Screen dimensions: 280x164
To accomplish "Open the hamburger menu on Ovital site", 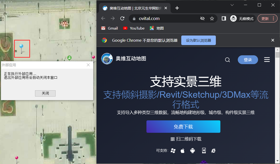I will click(x=267, y=60).
